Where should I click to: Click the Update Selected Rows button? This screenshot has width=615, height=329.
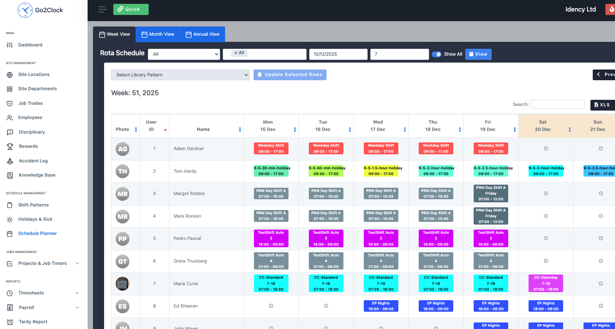[x=290, y=74]
